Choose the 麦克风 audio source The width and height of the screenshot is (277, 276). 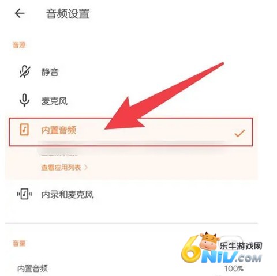[54, 101]
